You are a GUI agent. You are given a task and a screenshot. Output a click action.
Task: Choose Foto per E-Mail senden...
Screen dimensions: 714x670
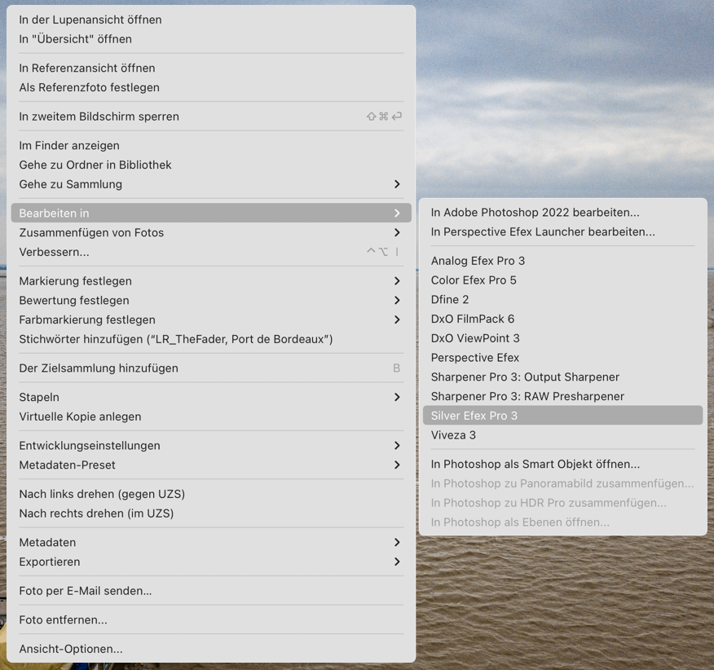(x=211, y=591)
